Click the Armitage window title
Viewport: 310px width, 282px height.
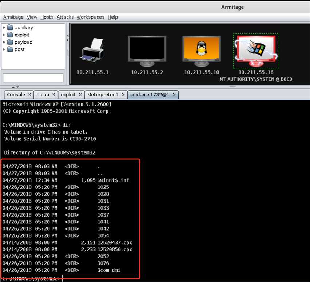click(232, 7)
